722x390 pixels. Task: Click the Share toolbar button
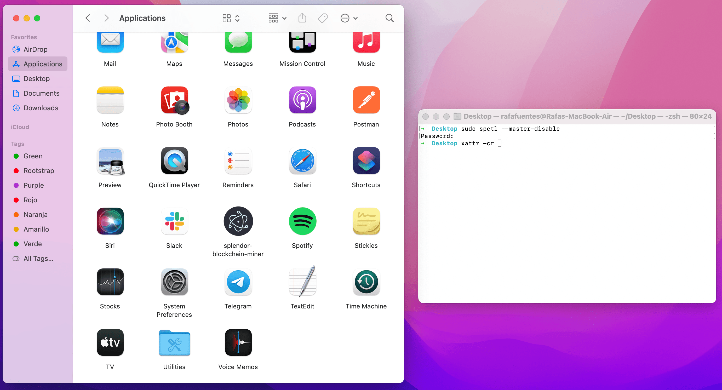[x=302, y=18]
